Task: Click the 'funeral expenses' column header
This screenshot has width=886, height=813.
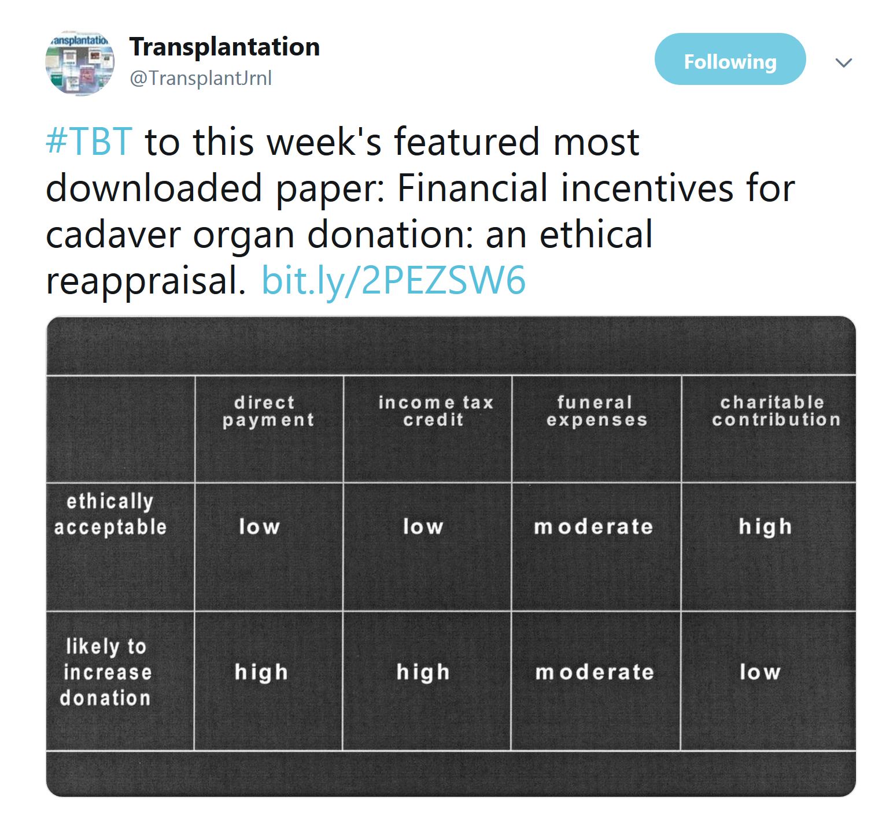Action: pyautogui.click(x=596, y=411)
